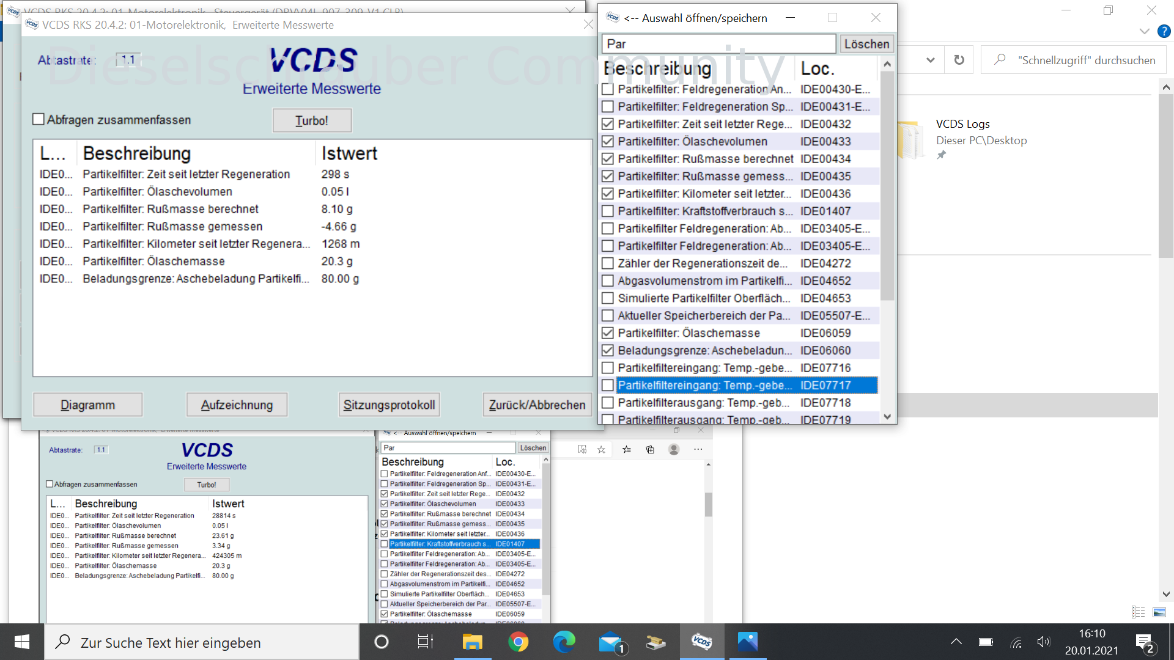Open the volume speaker tray icon
Screen dimensions: 1174x660
pyautogui.click(x=1044, y=642)
